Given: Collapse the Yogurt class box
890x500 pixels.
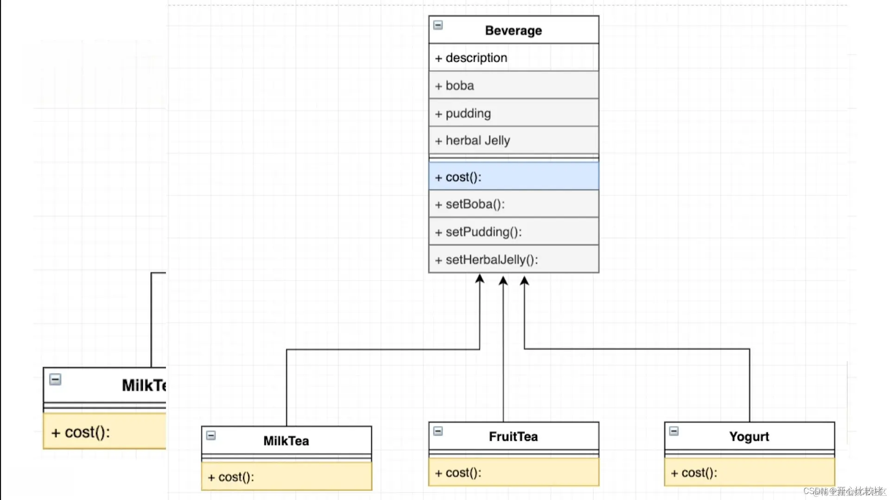Looking at the screenshot, I should [x=674, y=431].
